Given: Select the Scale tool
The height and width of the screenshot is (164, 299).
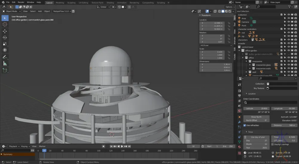Looking at the screenshot, I should click(5, 44).
